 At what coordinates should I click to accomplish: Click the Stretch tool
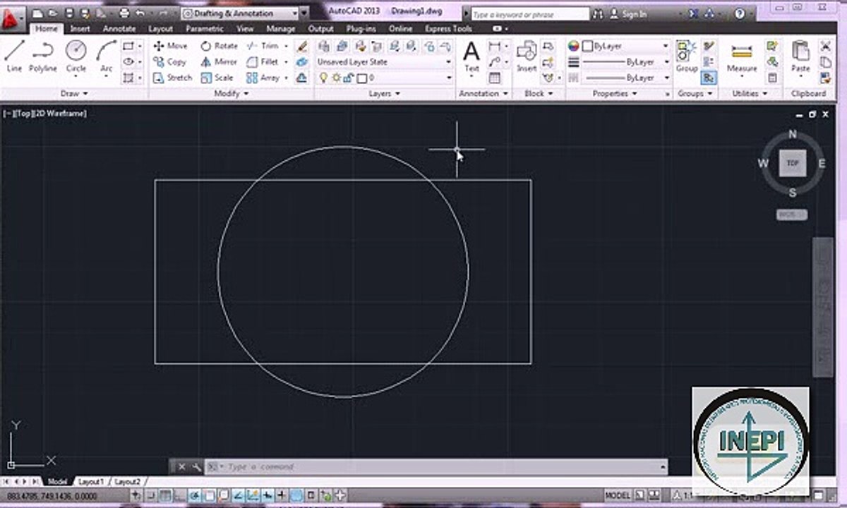tap(172, 78)
